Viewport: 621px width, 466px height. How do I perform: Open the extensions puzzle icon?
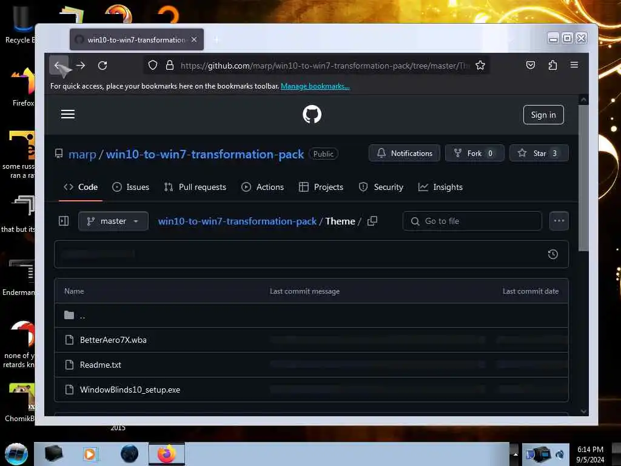[x=552, y=65]
